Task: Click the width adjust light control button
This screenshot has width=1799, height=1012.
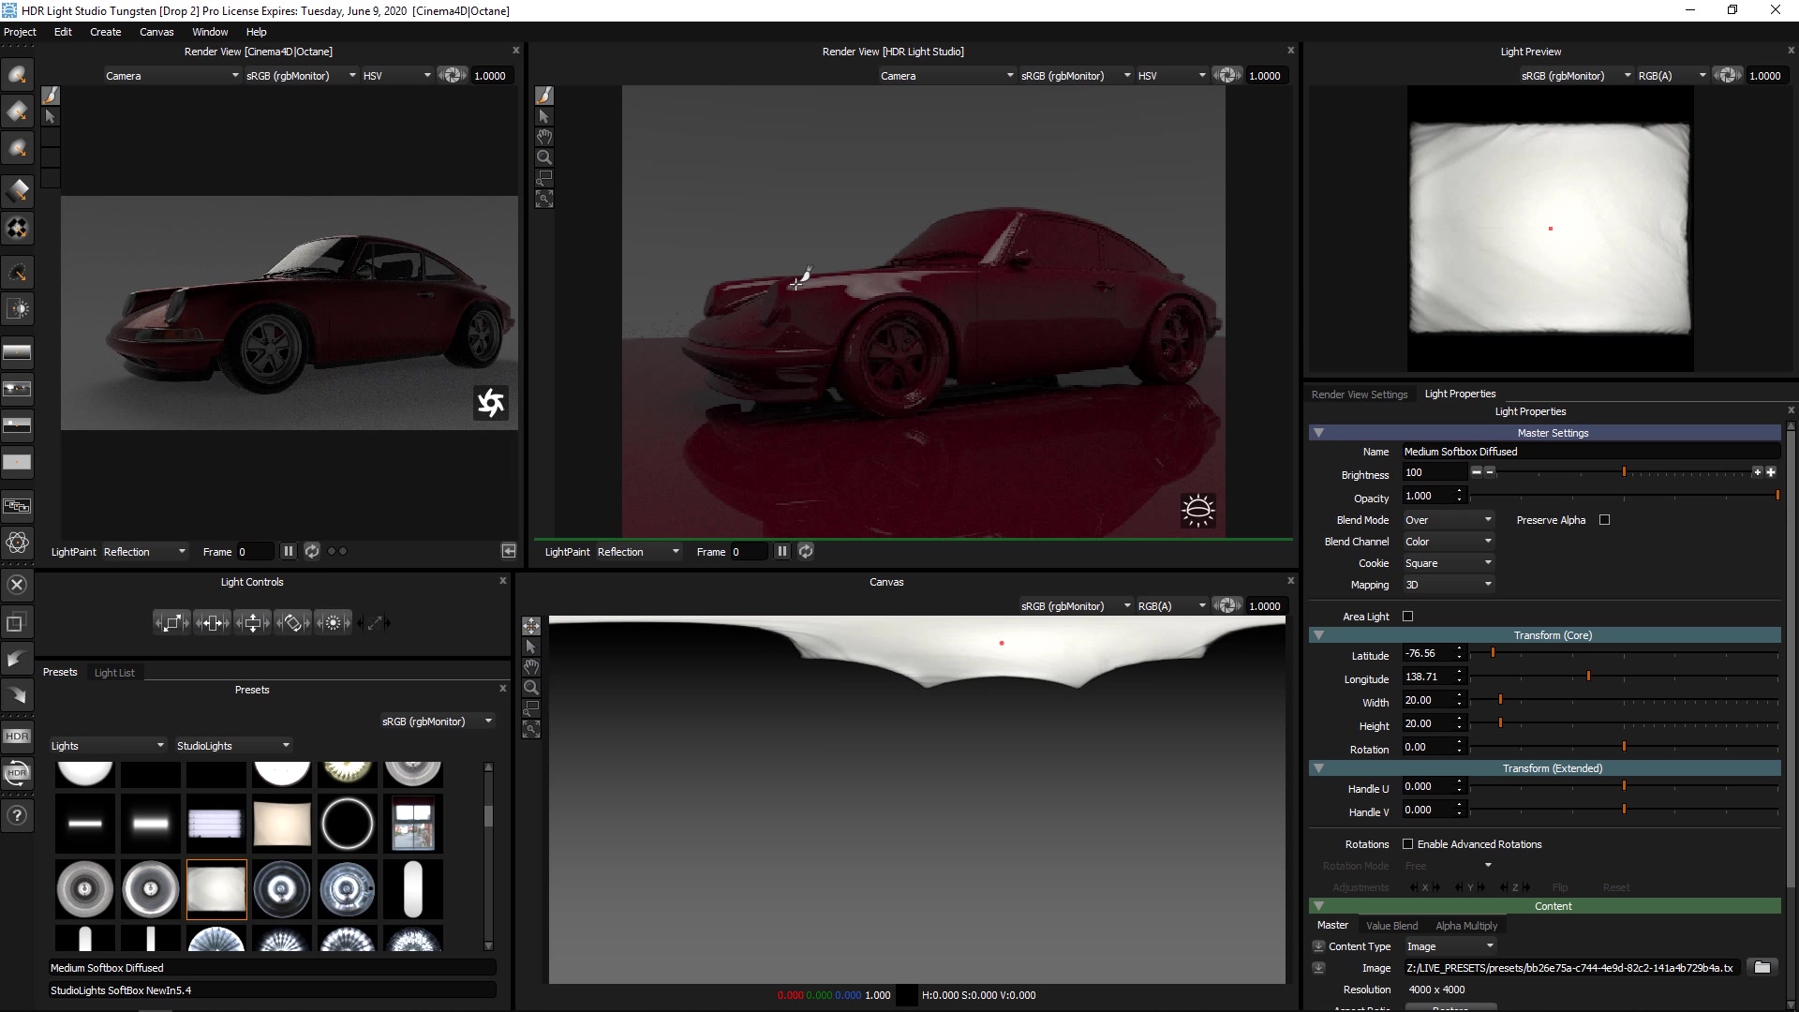Action: (x=212, y=622)
